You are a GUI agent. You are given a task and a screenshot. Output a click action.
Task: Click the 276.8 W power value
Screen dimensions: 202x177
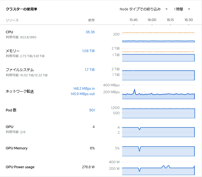pos(88,167)
